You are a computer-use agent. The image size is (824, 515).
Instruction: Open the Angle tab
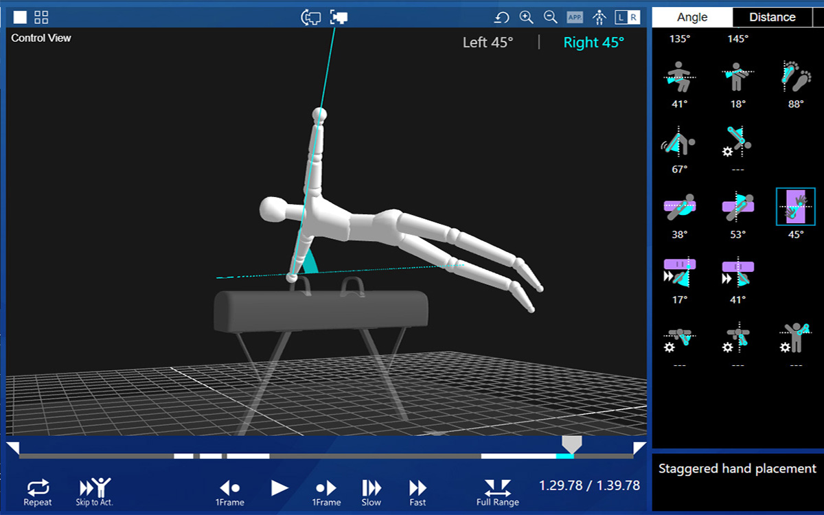[692, 17]
